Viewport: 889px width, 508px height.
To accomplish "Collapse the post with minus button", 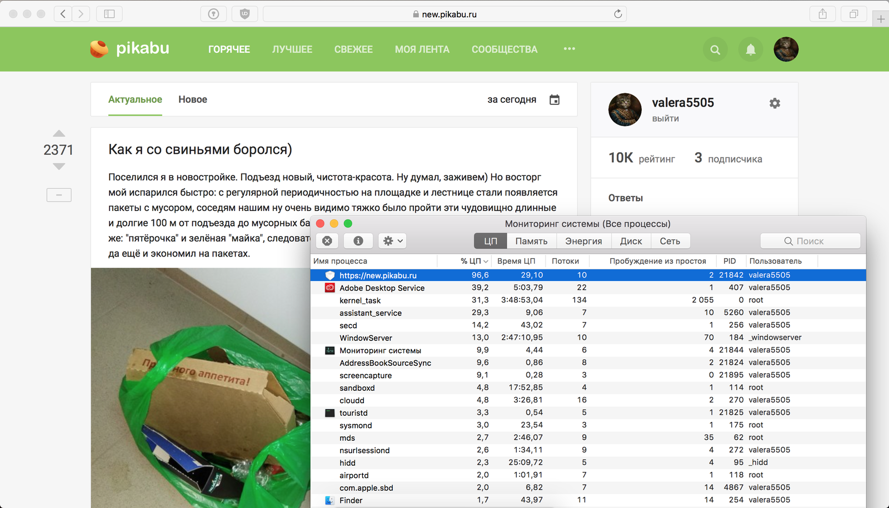I will tap(59, 195).
